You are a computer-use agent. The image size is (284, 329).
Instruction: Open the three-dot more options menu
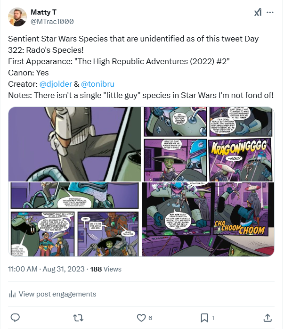270,13
